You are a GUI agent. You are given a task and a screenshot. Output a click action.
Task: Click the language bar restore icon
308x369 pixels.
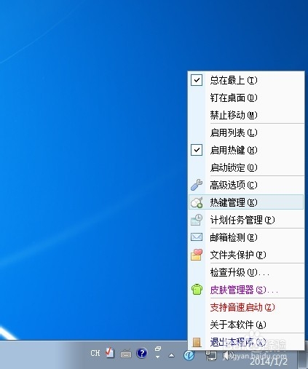(x=158, y=349)
